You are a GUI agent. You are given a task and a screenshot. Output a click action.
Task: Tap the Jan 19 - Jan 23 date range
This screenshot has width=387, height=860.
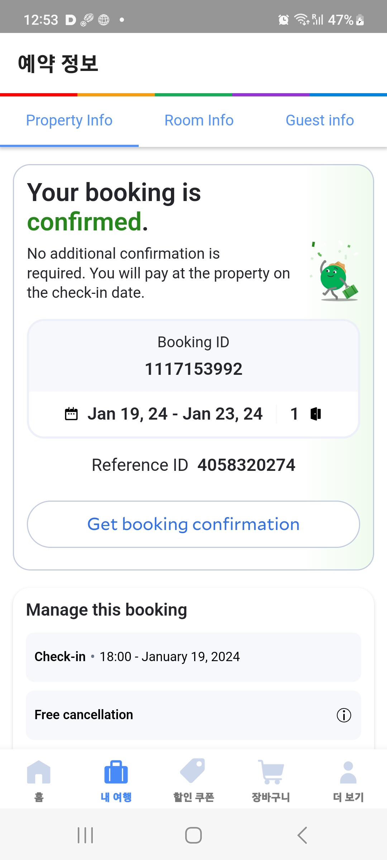[x=175, y=414]
